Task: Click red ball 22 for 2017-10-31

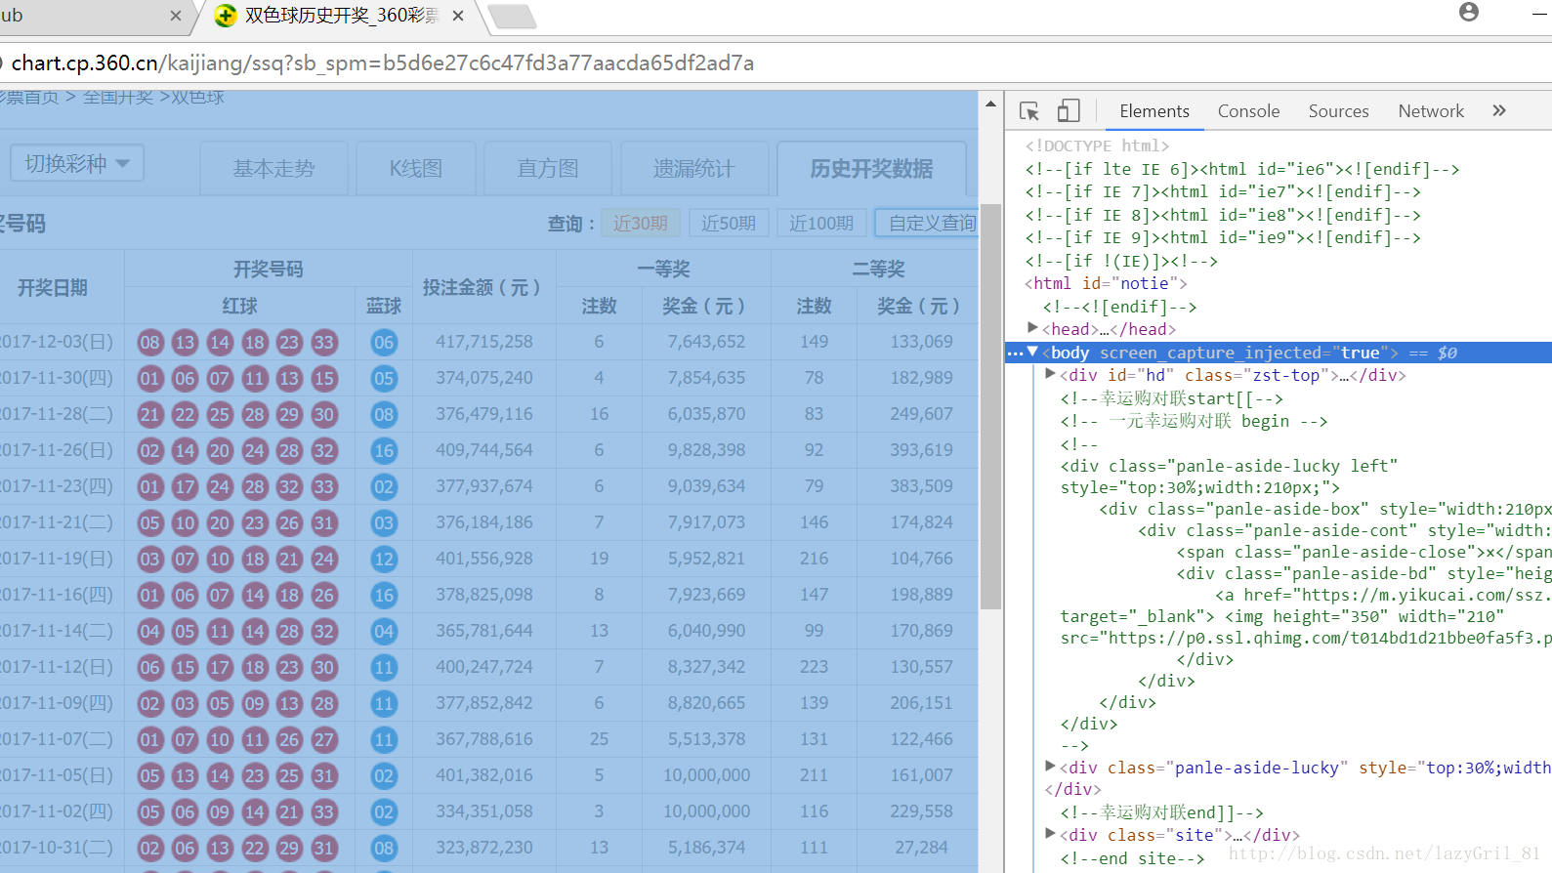Action: pyautogui.click(x=254, y=849)
